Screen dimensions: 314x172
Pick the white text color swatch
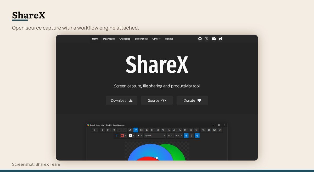[x=130, y=136]
